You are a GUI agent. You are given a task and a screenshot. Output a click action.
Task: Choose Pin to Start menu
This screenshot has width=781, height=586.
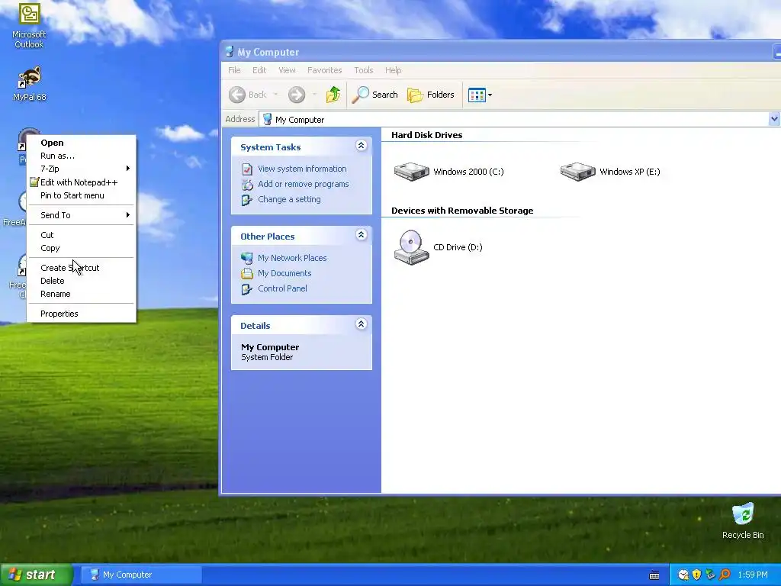coord(81,195)
